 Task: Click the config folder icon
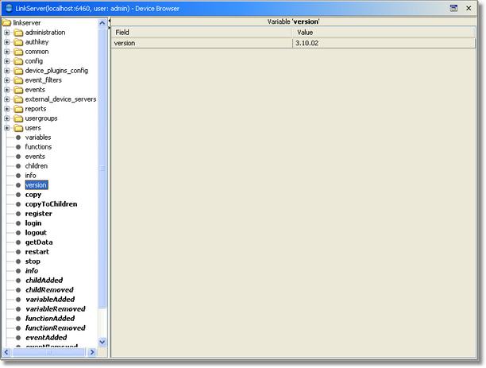[18, 61]
